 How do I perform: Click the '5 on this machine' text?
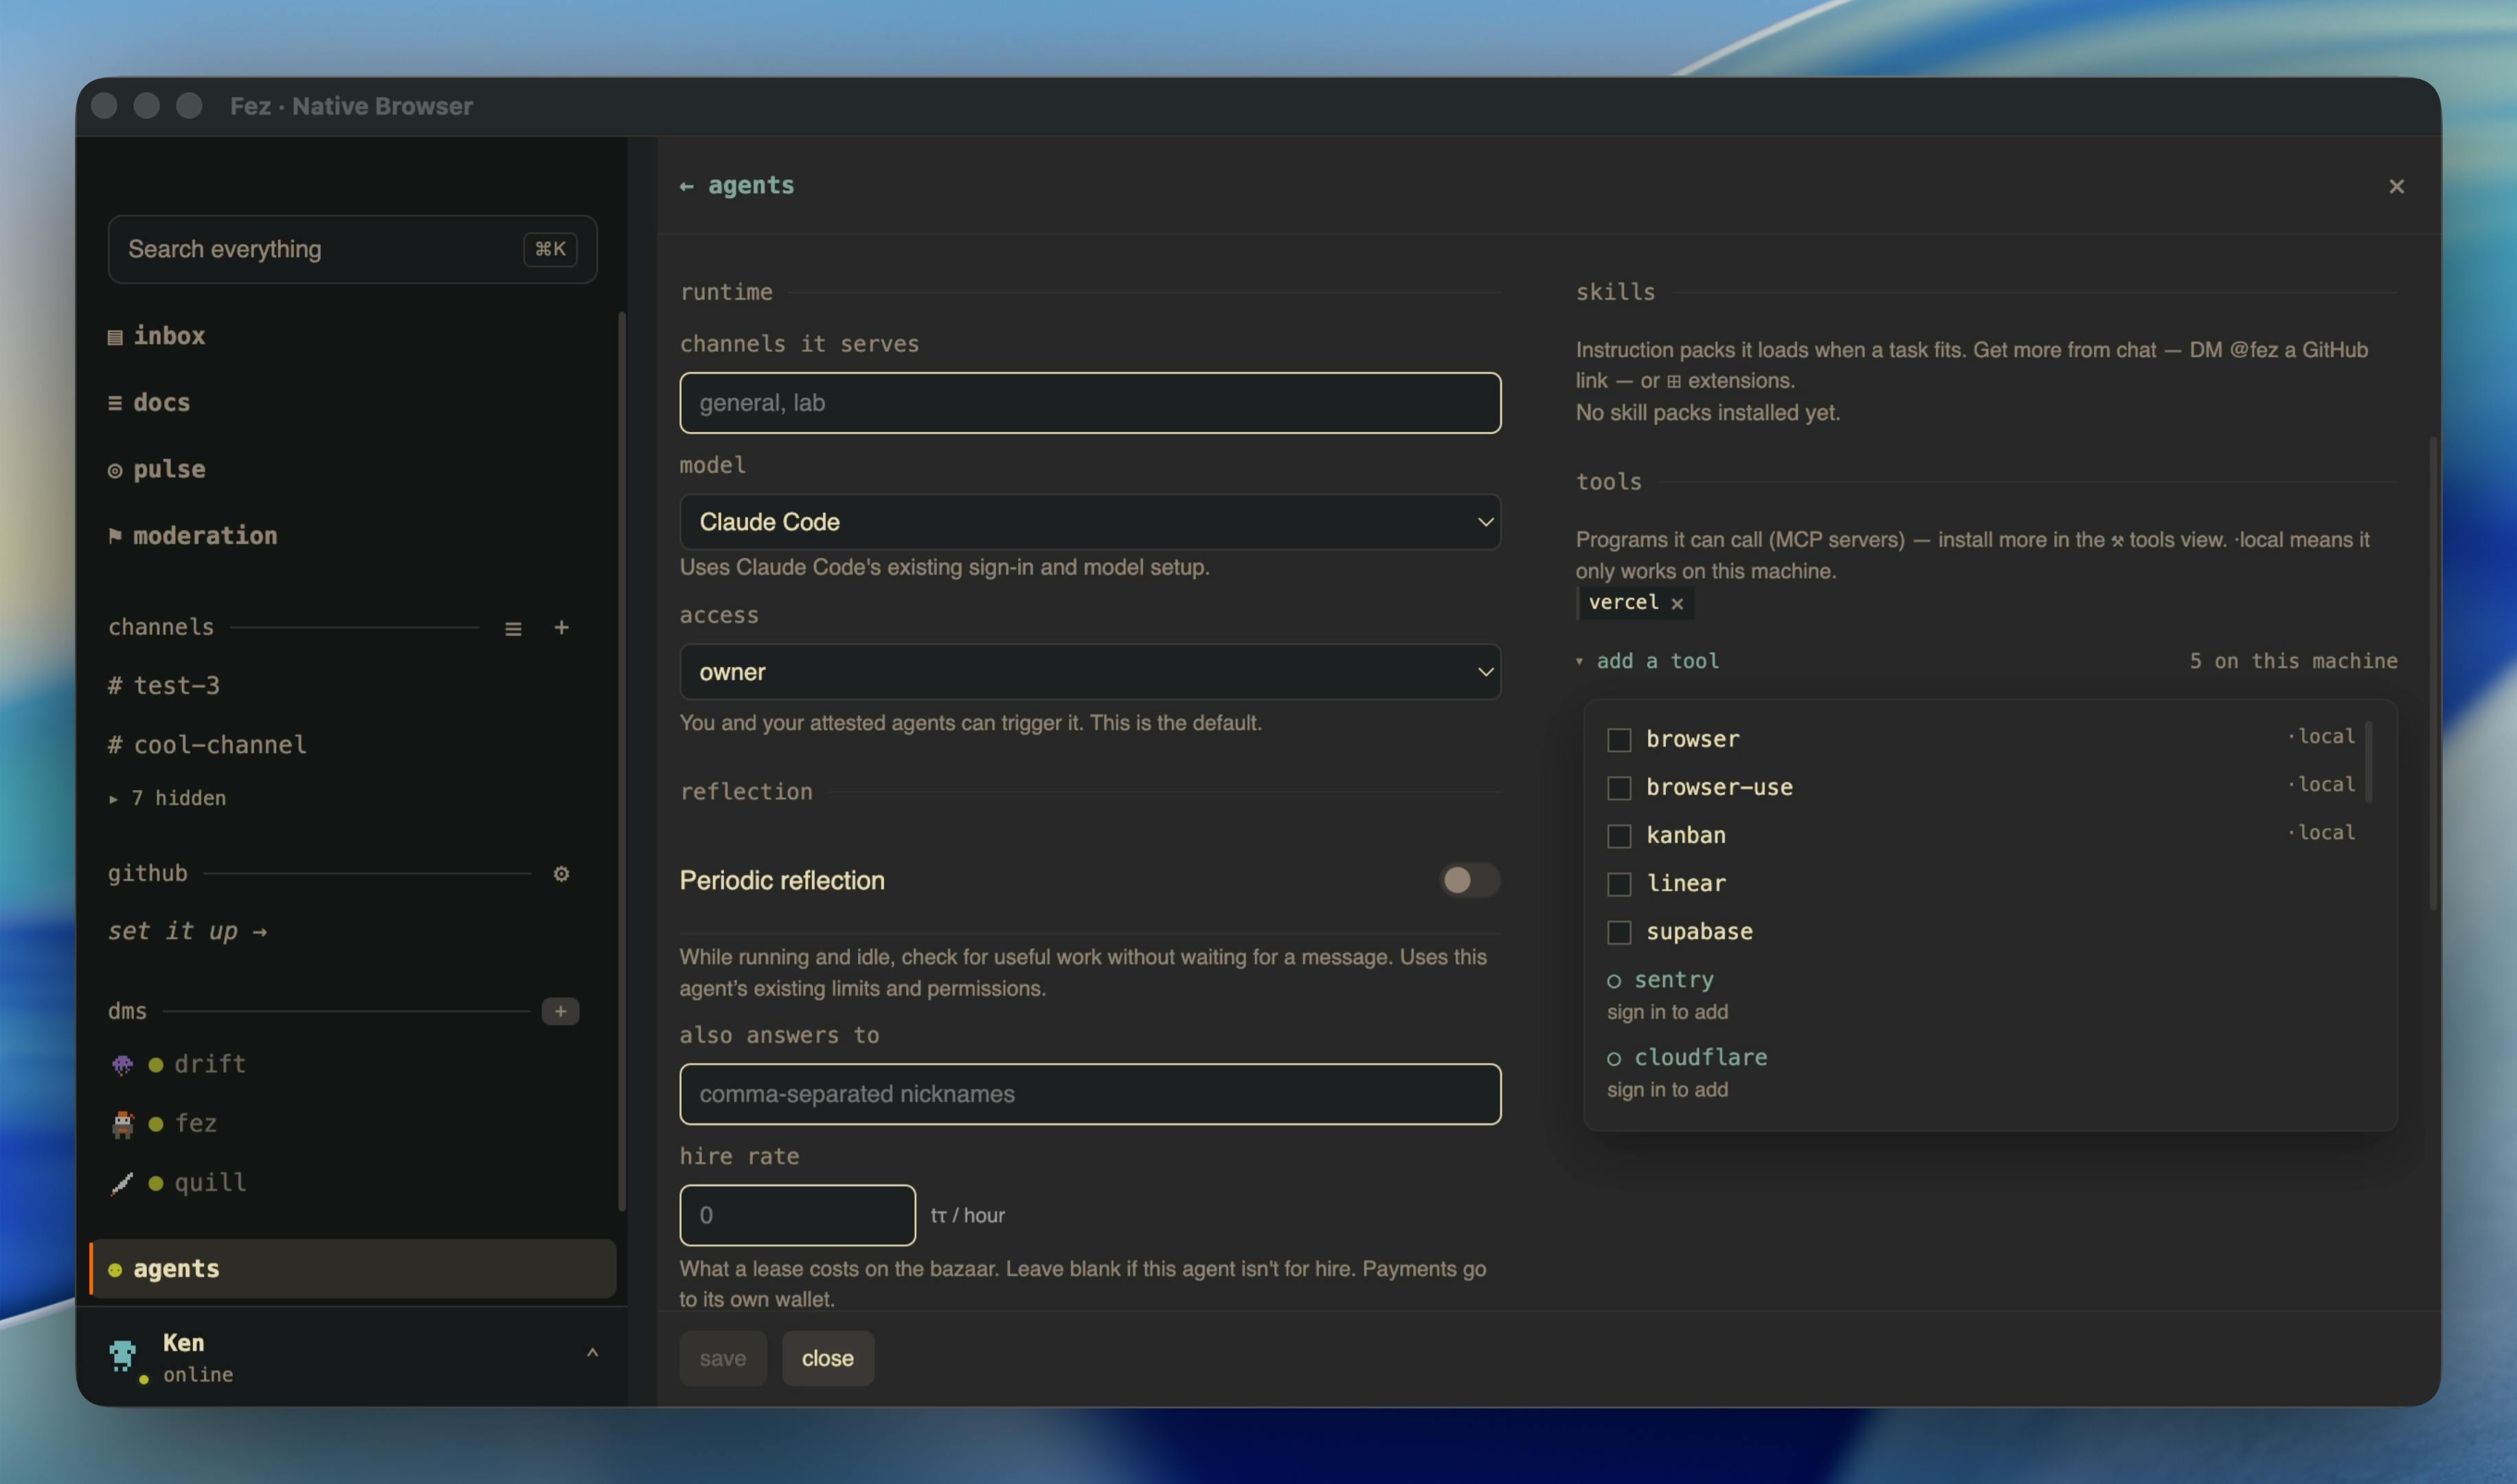[x=2293, y=661]
